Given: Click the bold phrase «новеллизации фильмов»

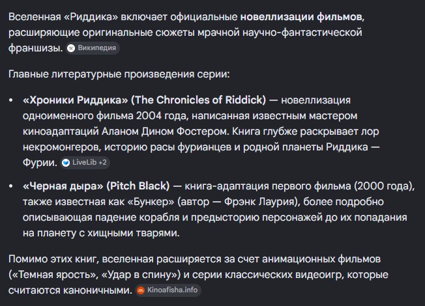Looking at the screenshot, I should click(301, 17).
